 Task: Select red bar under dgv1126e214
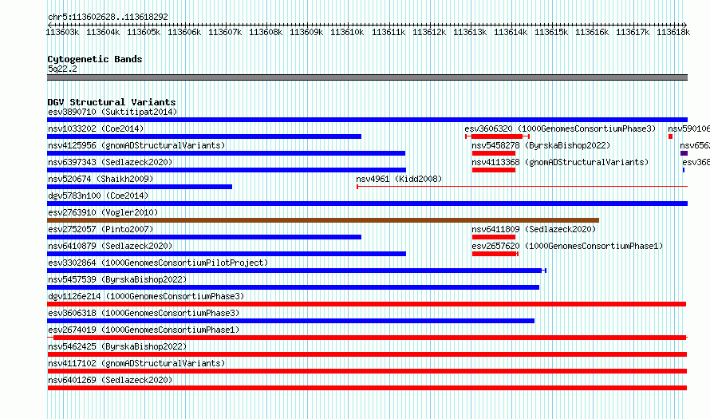[x=367, y=304]
